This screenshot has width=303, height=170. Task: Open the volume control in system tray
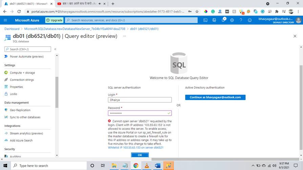275,166
